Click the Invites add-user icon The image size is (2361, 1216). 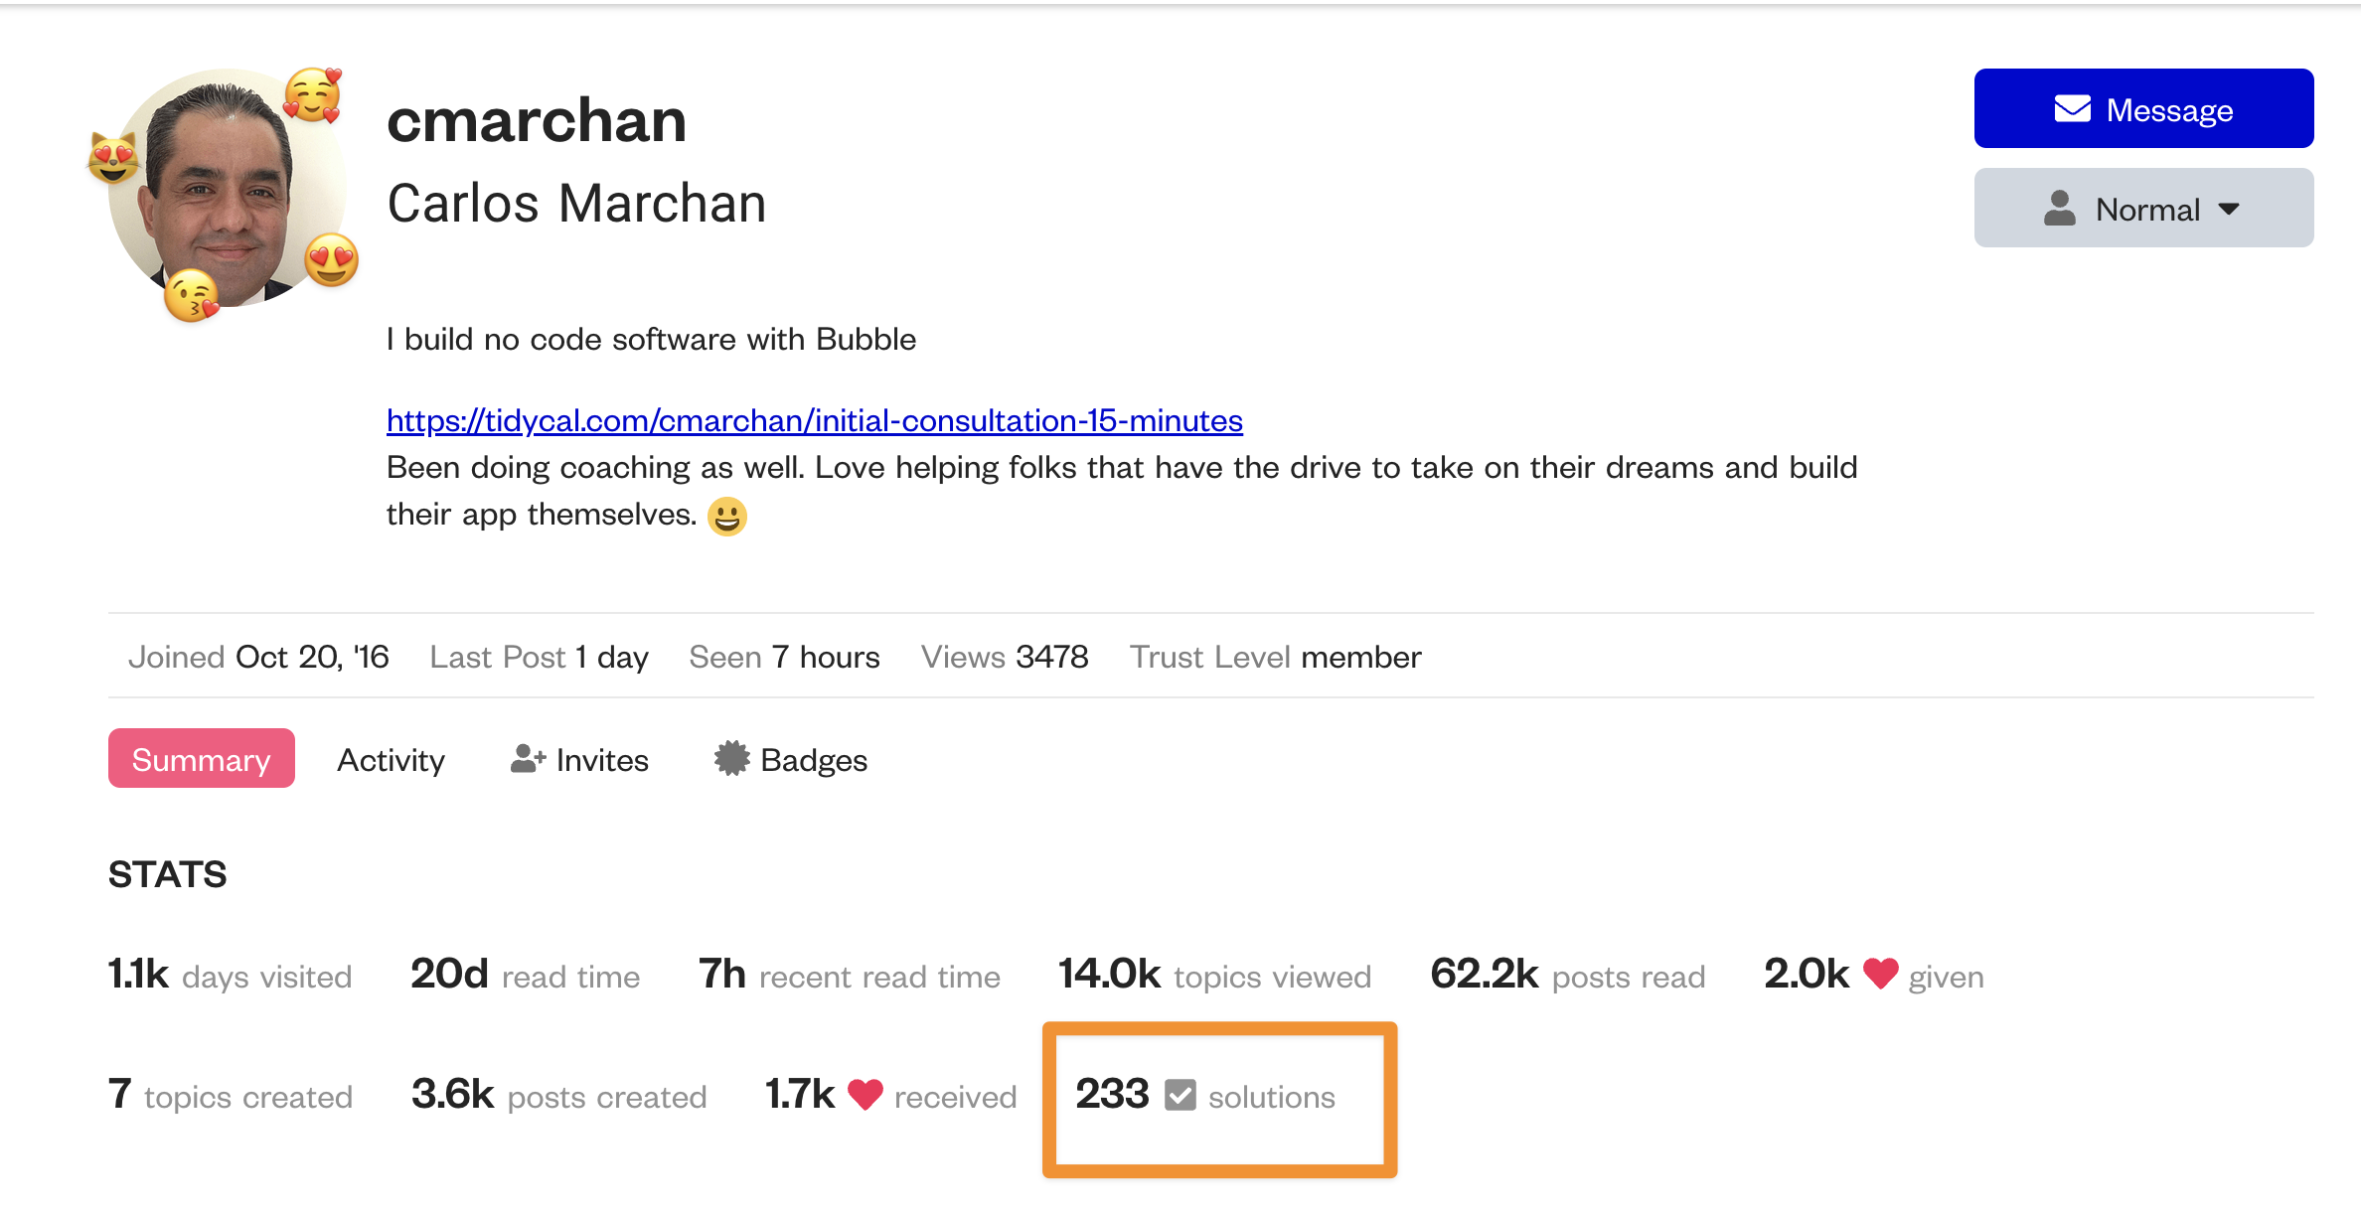coord(528,759)
